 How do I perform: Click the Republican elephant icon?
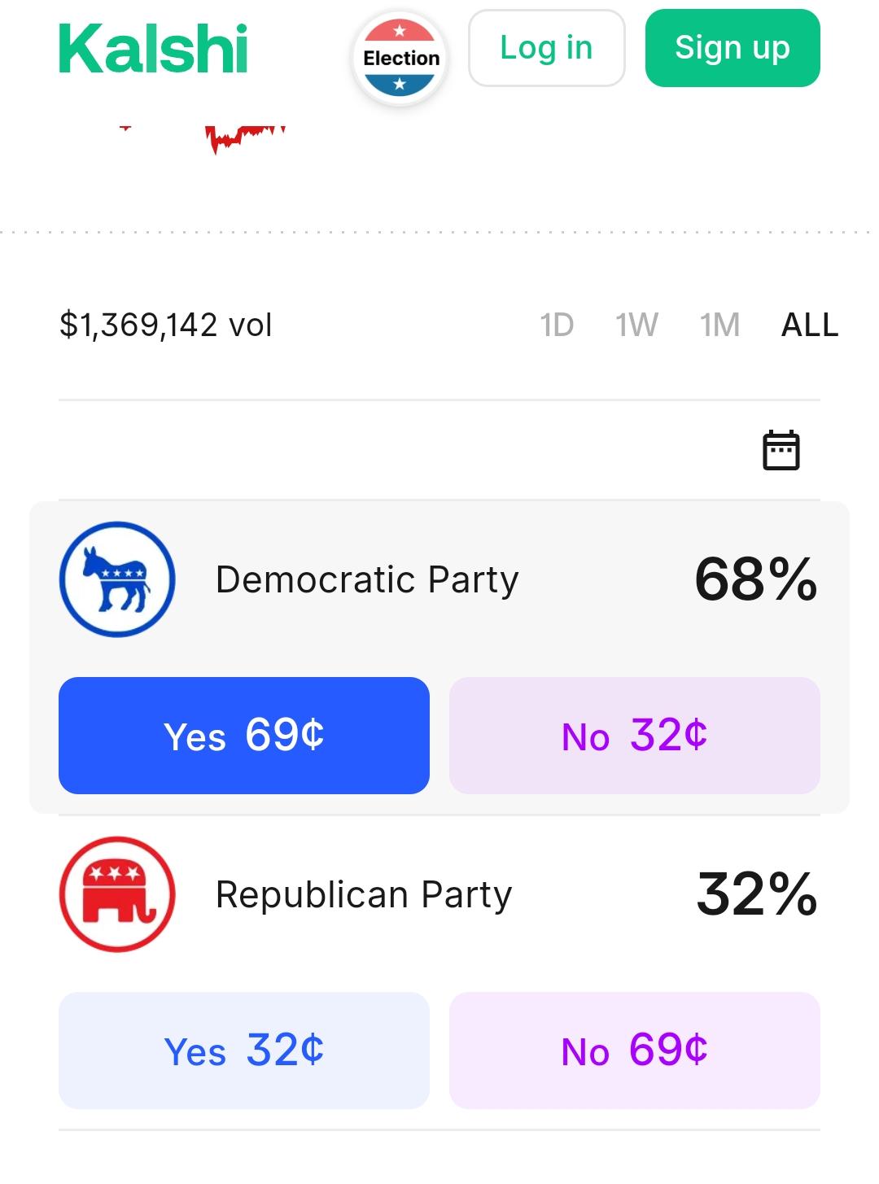(117, 894)
